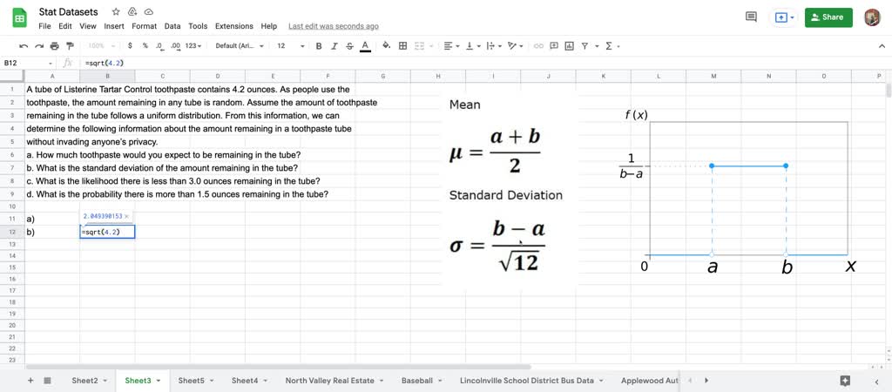Open the font family dropdown
The height and width of the screenshot is (392, 892).
pos(239,46)
